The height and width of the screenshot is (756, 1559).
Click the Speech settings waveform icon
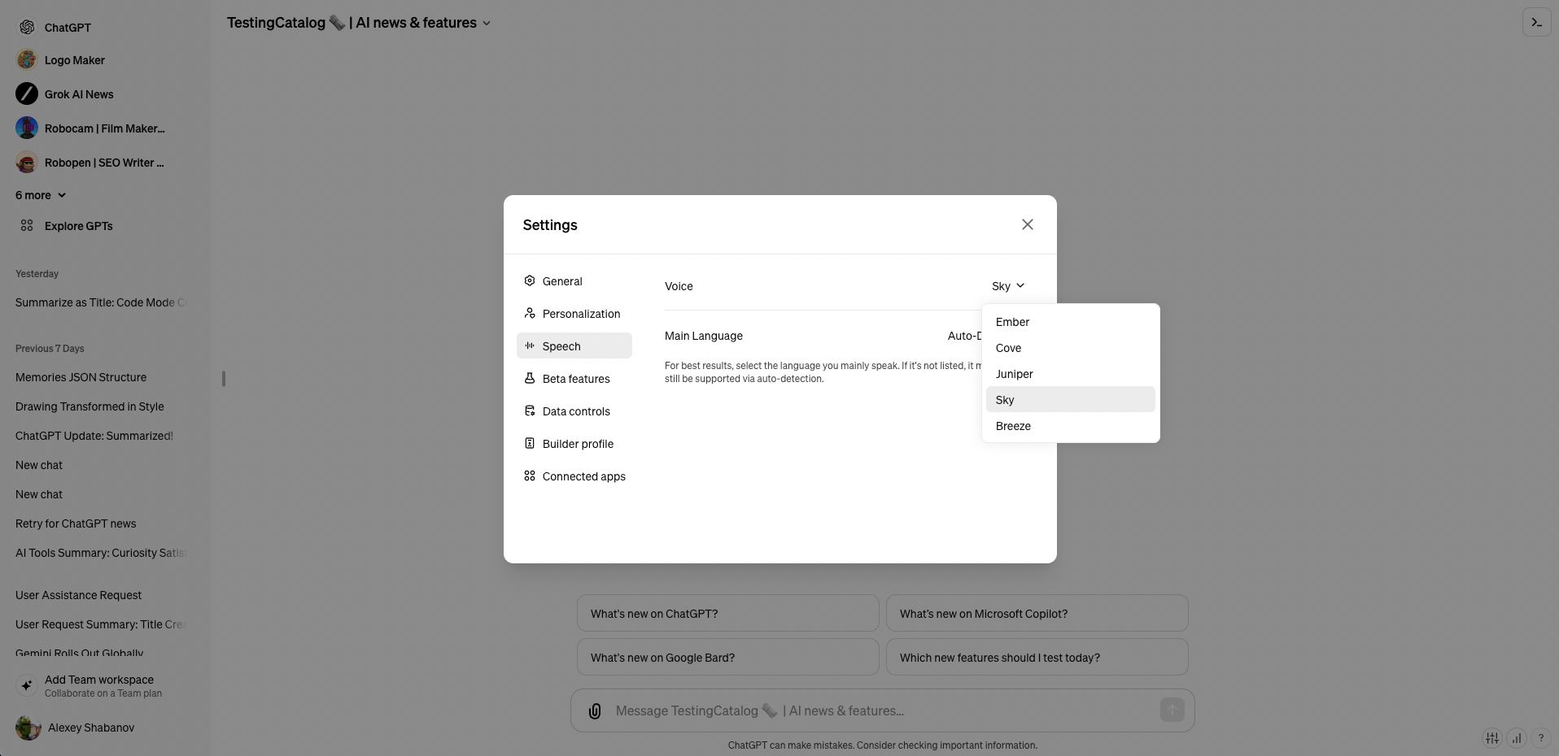530,345
